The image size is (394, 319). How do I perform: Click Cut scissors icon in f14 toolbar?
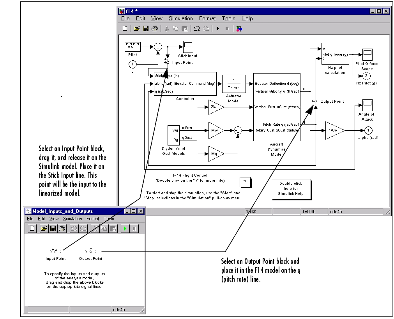pyautogui.click(x=167, y=28)
